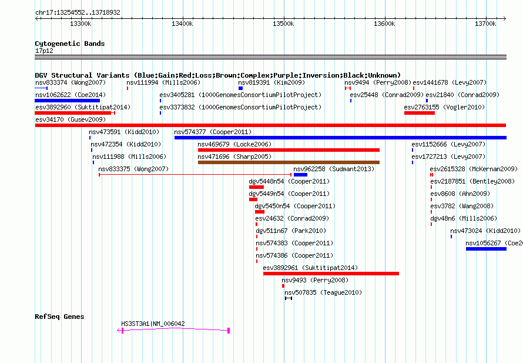Select the red esv2763155 loss bar
The width and height of the screenshot is (523, 363).
pos(419,113)
